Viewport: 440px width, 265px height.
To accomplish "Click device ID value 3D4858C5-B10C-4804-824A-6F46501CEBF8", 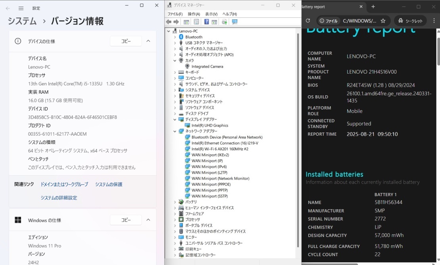I will (x=72, y=117).
